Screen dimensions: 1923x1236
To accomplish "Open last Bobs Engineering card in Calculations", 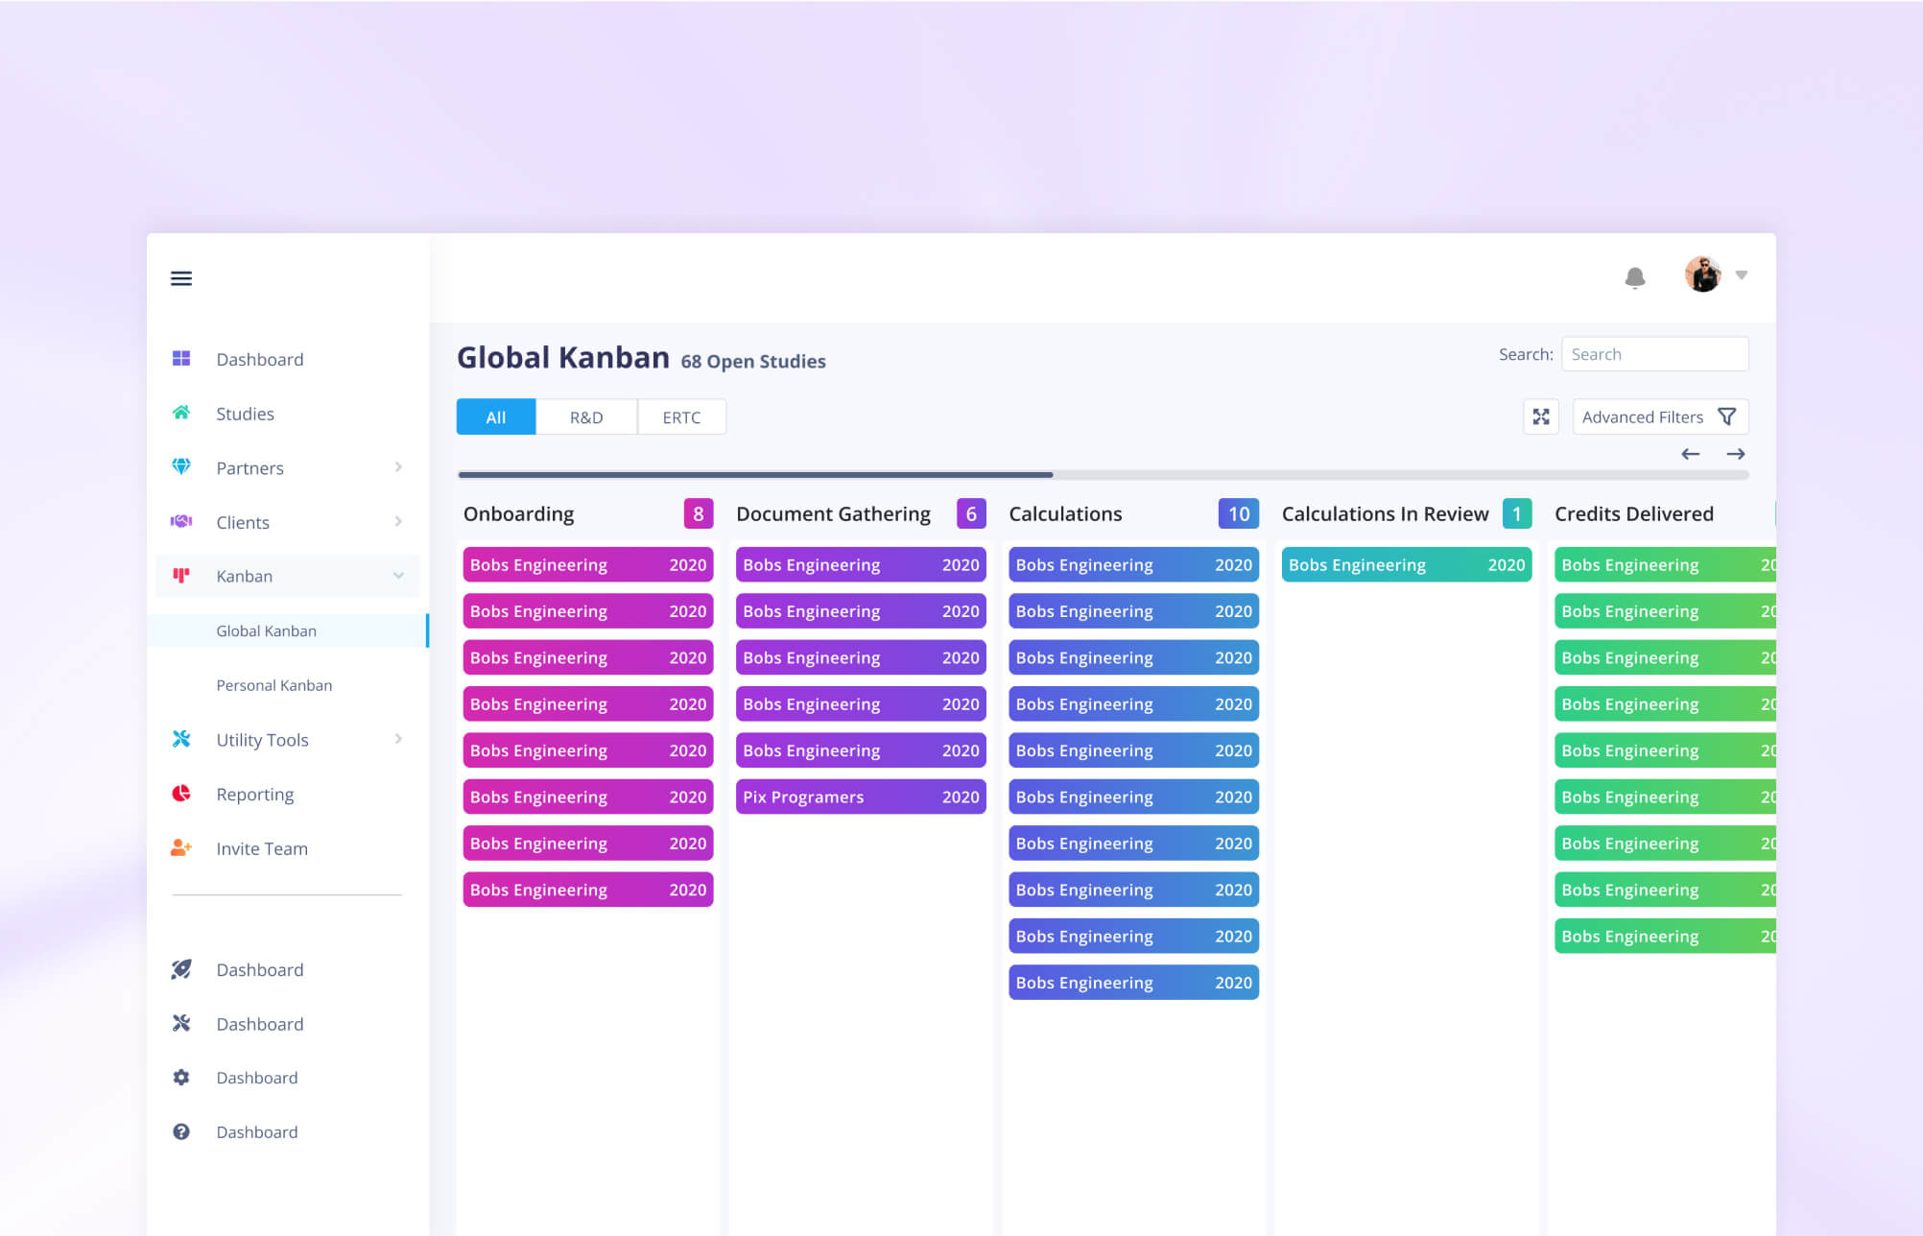I will tap(1133, 982).
